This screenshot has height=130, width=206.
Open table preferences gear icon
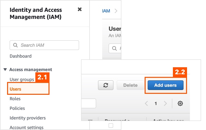tap(180, 103)
